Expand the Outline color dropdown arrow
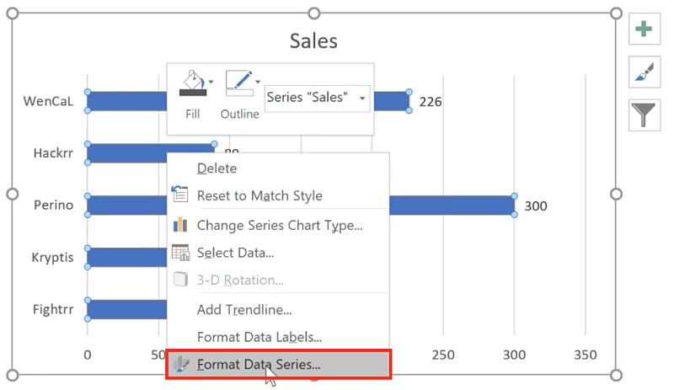674x390 pixels. 257,82
